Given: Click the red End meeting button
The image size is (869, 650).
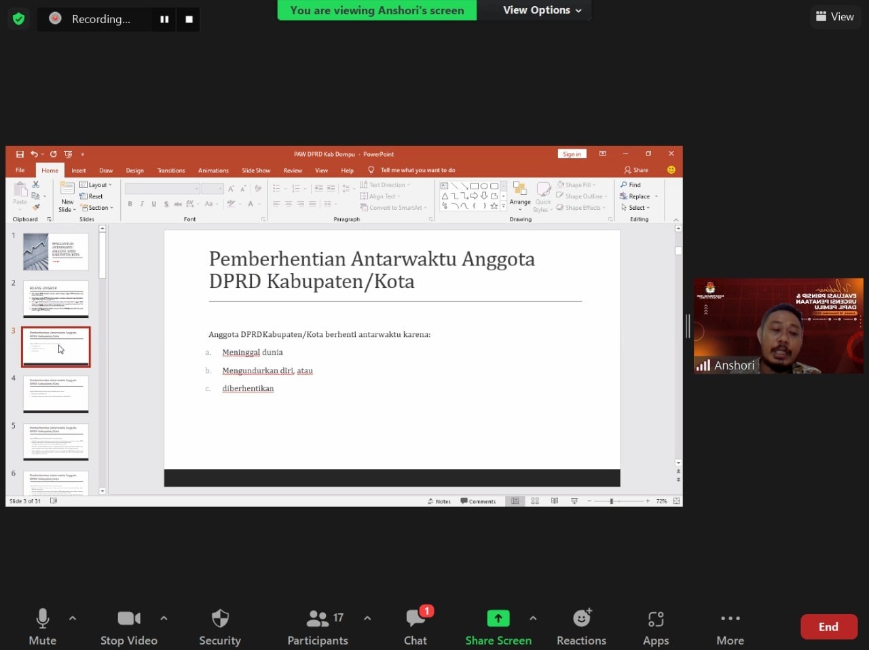Looking at the screenshot, I should click(828, 627).
